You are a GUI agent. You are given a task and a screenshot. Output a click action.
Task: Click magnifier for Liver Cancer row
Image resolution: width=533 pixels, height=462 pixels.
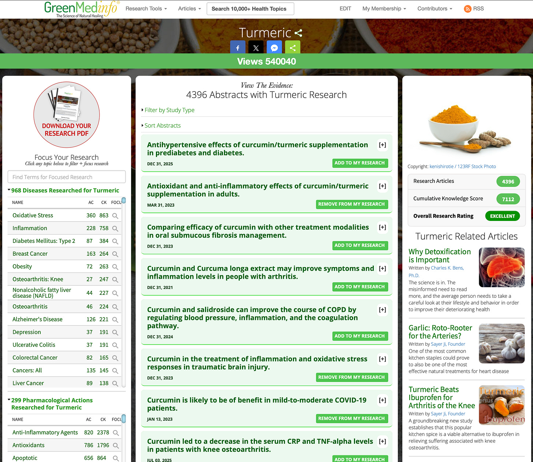115,384
